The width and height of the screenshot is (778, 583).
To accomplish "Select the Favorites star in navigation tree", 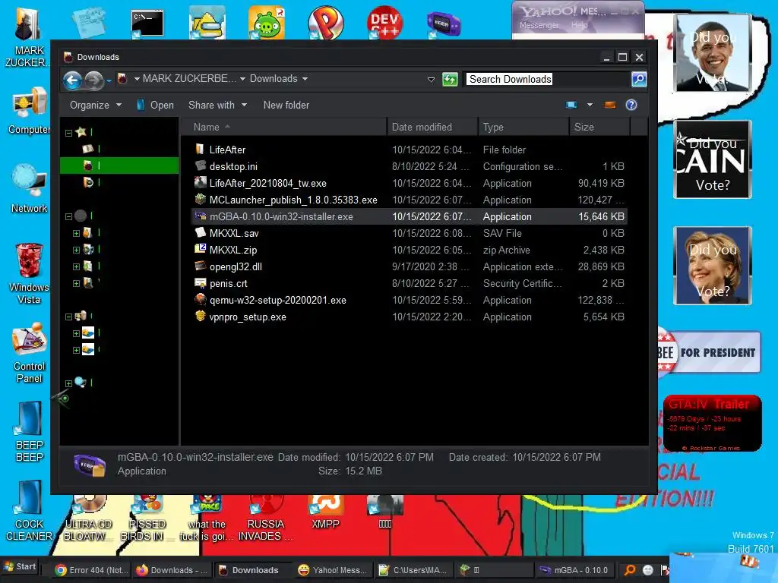I will pyautogui.click(x=81, y=132).
